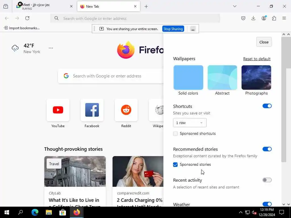Launch Microsoft Edge from taskbar

click(x=35, y=212)
